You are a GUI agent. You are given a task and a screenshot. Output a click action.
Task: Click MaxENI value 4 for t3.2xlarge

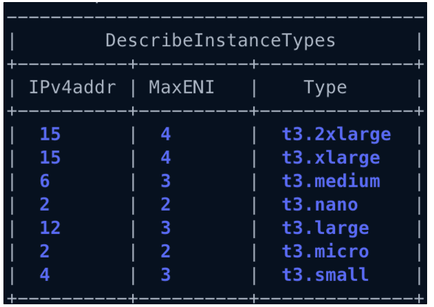[166, 134]
